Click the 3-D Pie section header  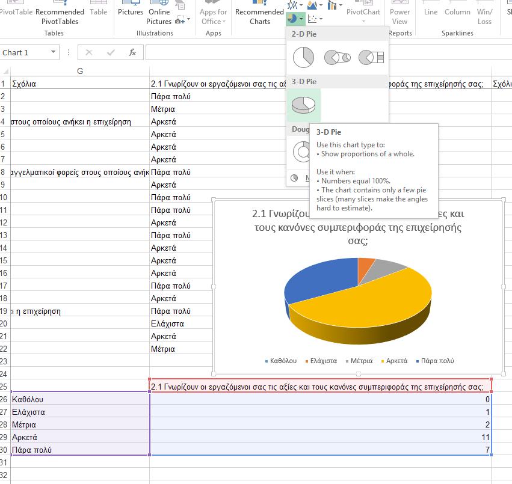(x=337, y=82)
